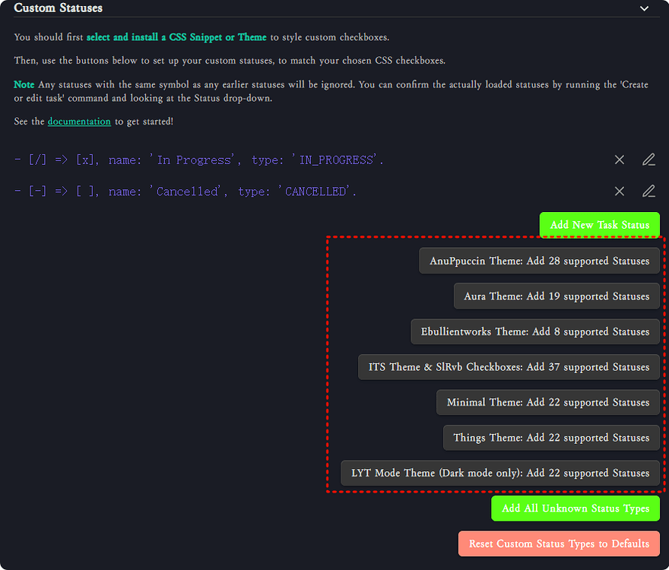Add ITS Theme & SlRvb Checkboxes statuses
The height and width of the screenshot is (570, 669).
[509, 367]
